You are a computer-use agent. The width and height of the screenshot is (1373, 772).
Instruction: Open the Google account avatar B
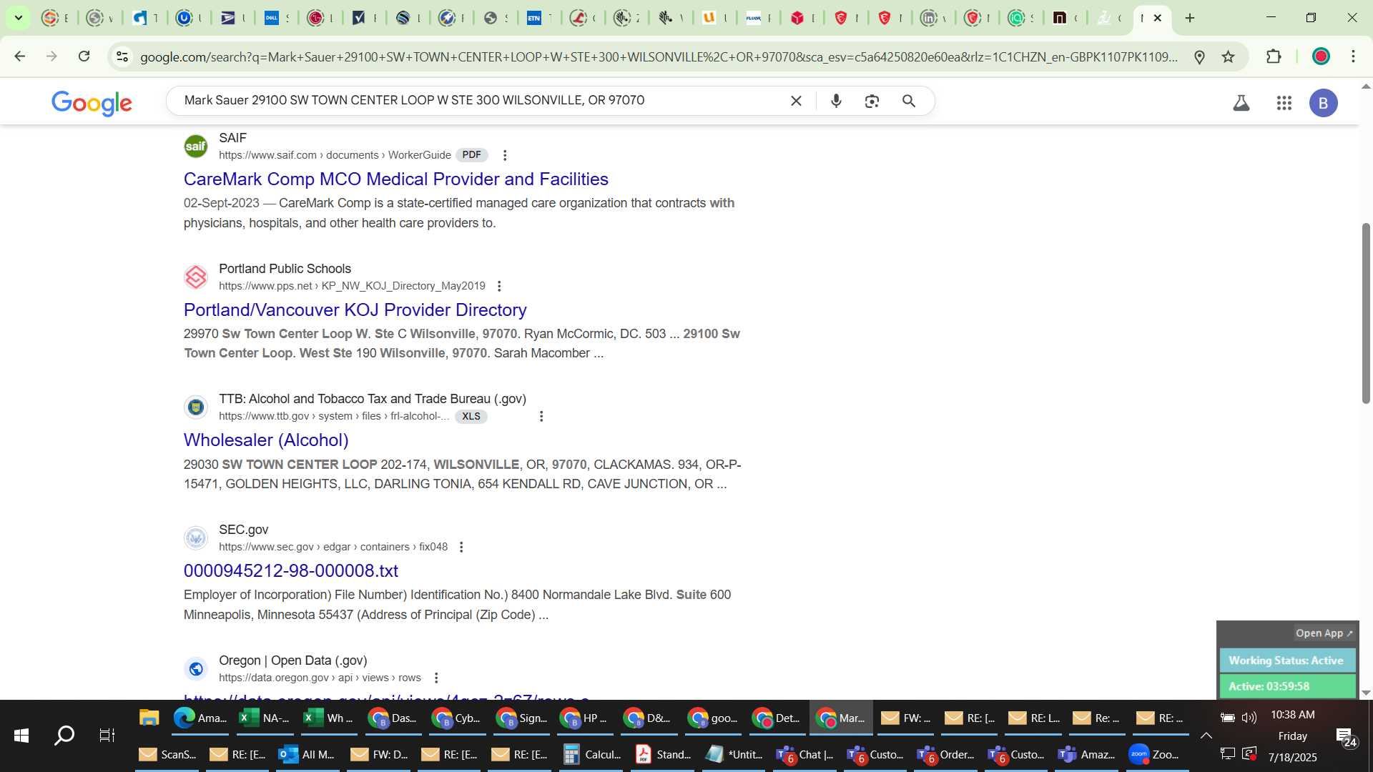tap(1324, 103)
